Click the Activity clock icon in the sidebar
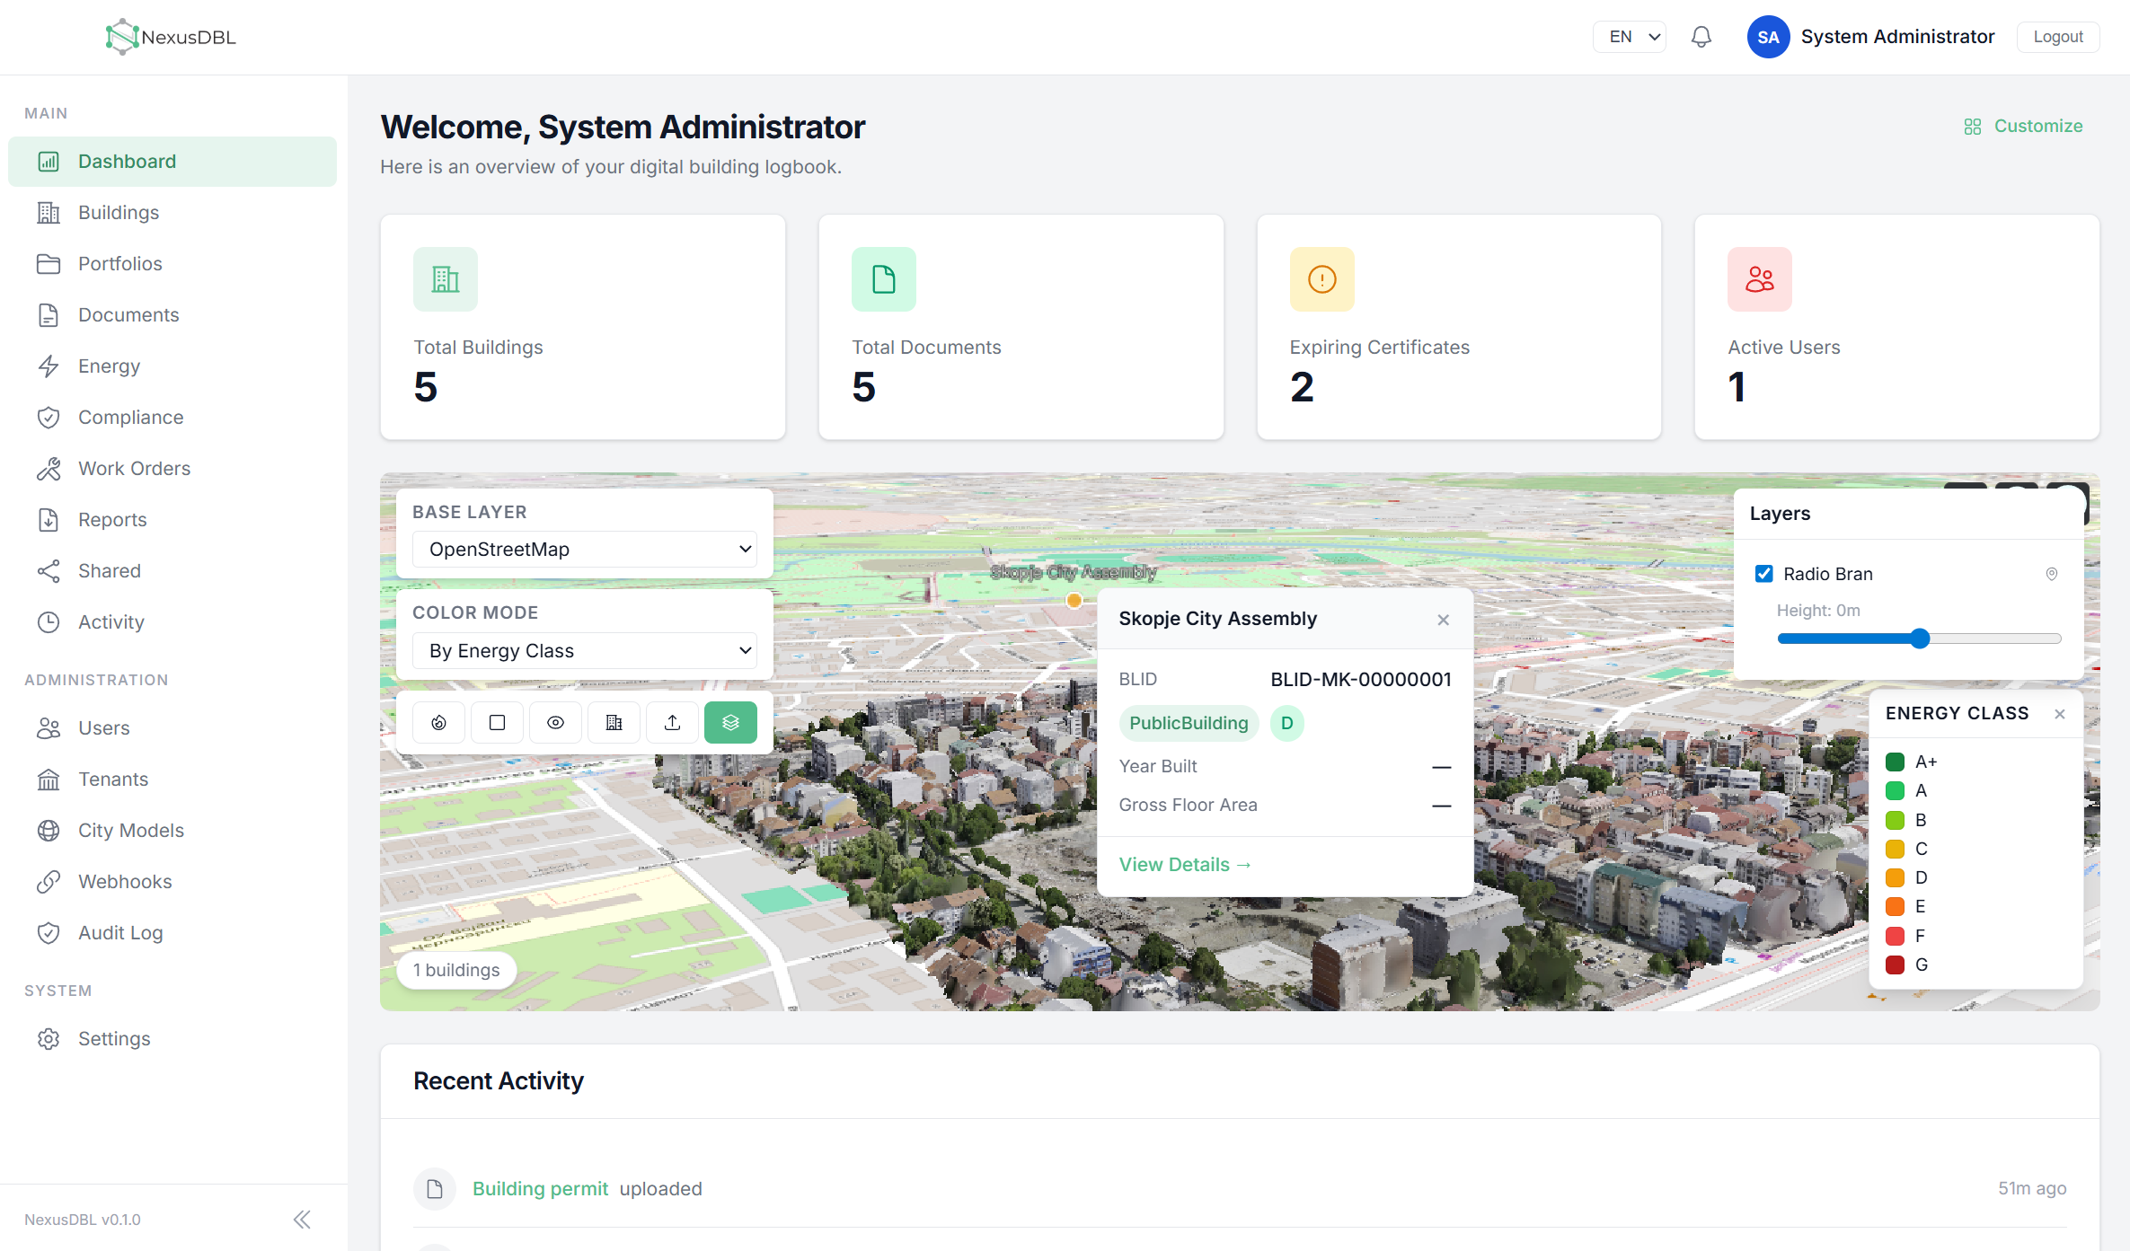 click(49, 622)
